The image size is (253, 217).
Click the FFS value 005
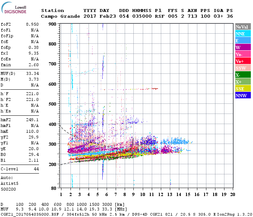(173, 16)
